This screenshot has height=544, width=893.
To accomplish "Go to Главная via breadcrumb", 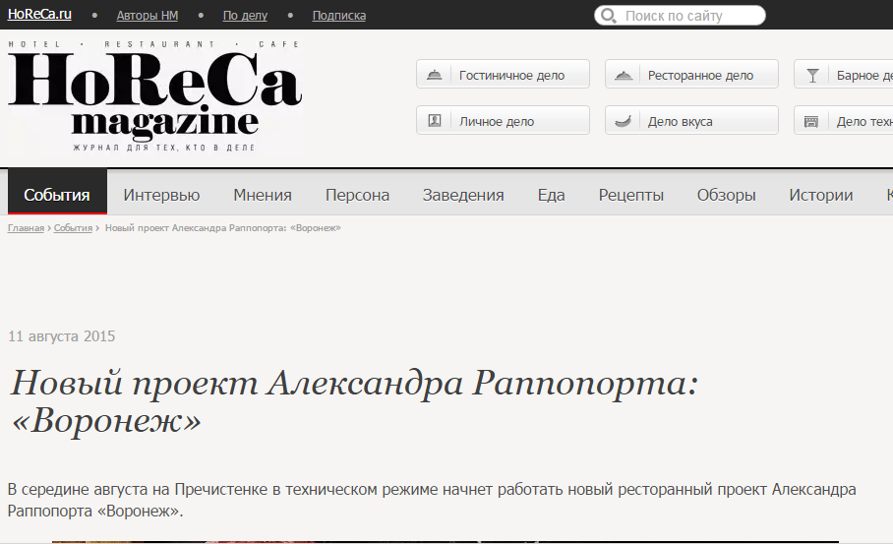I will pyautogui.click(x=26, y=228).
